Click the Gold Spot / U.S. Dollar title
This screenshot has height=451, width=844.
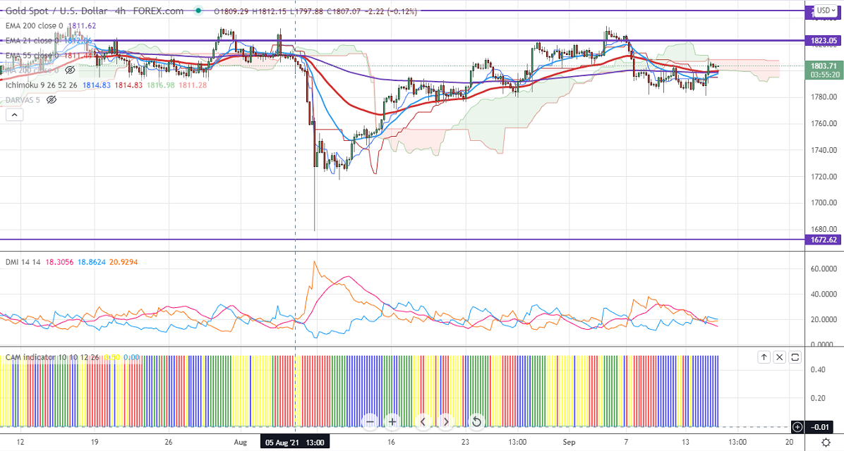tap(56, 11)
